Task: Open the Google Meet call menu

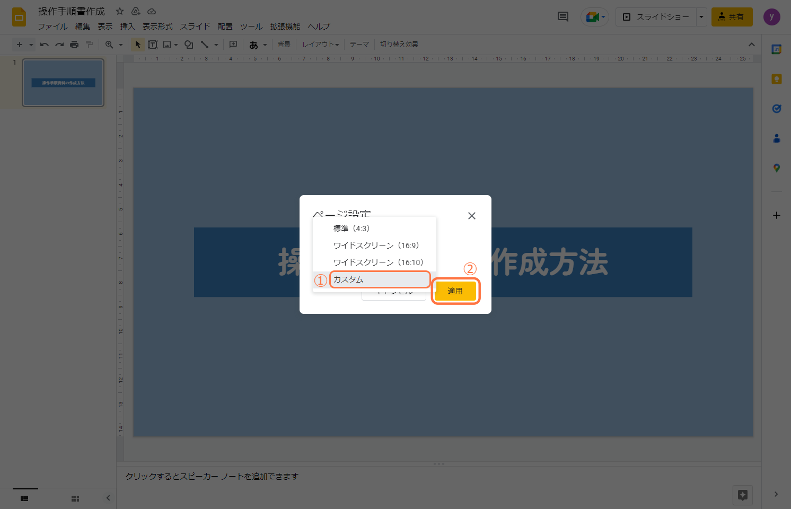Action: (x=595, y=17)
